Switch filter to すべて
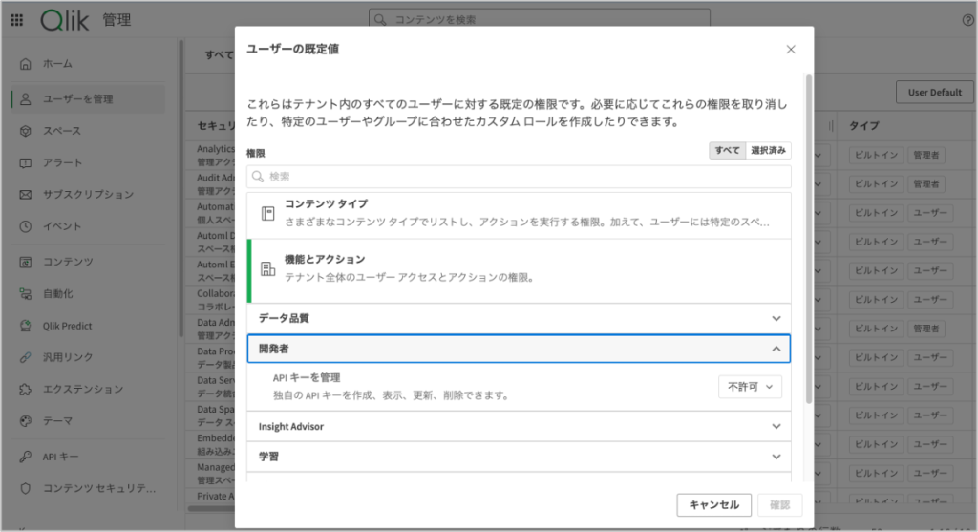The image size is (978, 532). tap(727, 151)
